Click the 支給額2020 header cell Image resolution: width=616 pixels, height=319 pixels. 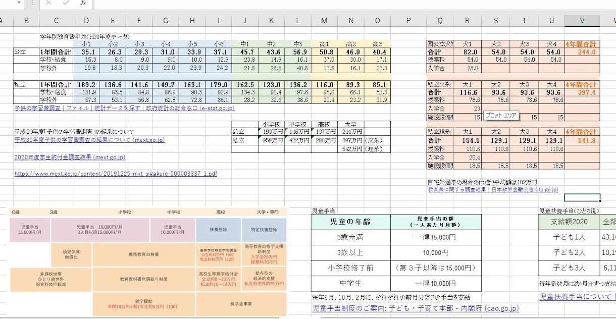[x=568, y=222]
